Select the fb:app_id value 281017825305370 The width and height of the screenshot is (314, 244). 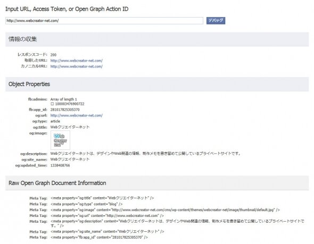tap(65, 110)
